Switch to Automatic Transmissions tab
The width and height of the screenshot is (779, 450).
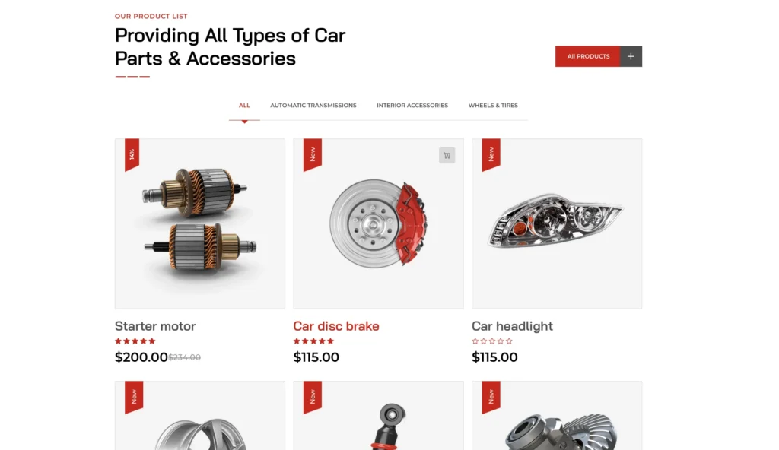pyautogui.click(x=313, y=106)
